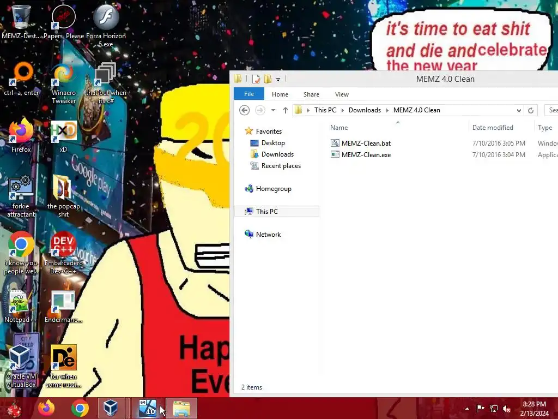
Task: Open the File ribbon tab
Action: point(249,94)
